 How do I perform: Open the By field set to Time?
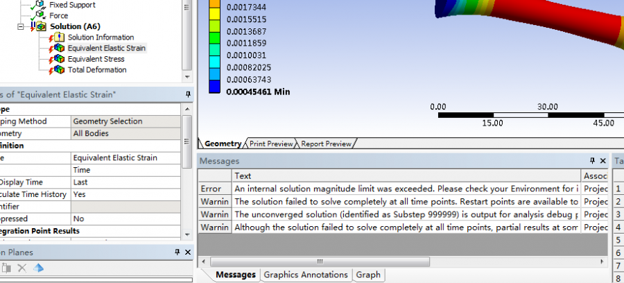tap(125, 170)
